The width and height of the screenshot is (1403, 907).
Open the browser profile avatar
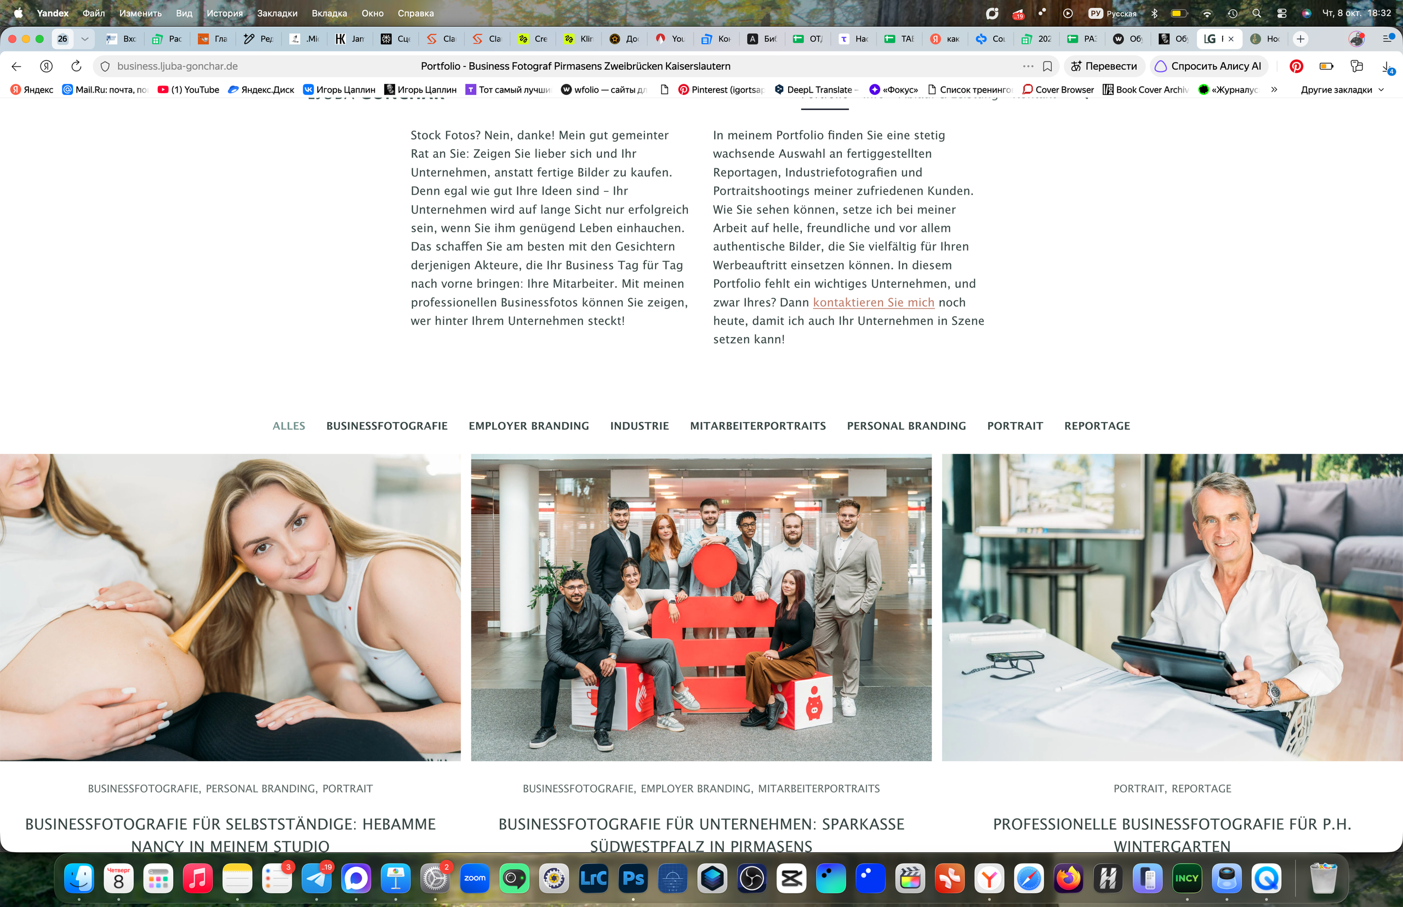[1356, 39]
